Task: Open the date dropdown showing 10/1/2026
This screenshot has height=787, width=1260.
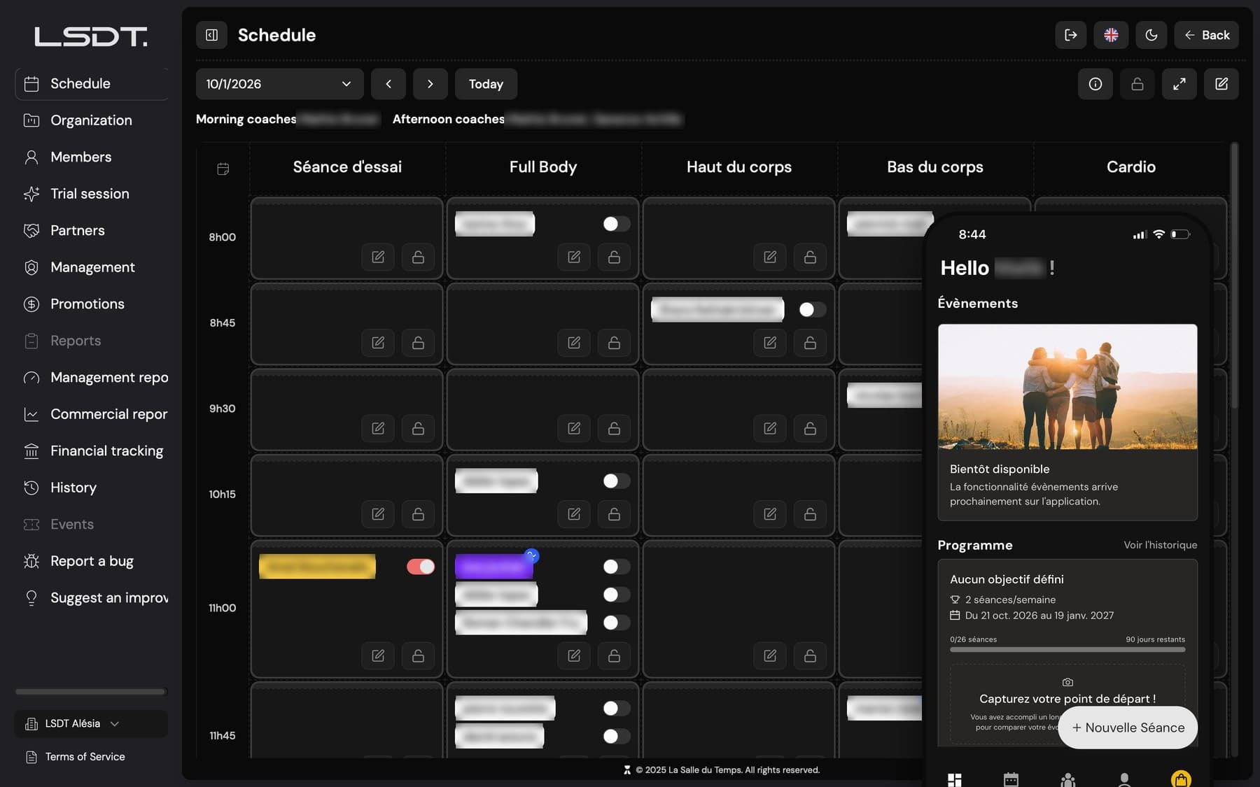Action: (x=279, y=84)
